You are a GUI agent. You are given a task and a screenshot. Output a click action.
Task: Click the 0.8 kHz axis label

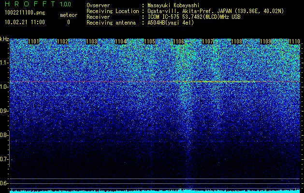tap(4, 135)
